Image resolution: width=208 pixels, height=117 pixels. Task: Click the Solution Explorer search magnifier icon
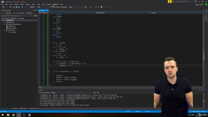[x=35, y=16]
